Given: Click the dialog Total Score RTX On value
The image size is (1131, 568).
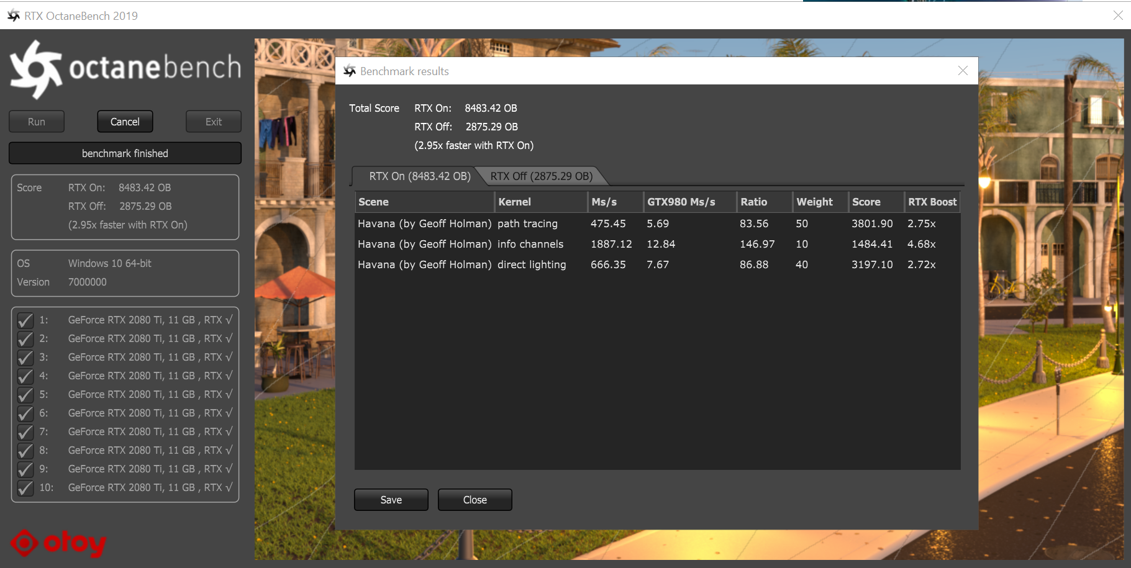Looking at the screenshot, I should (491, 108).
